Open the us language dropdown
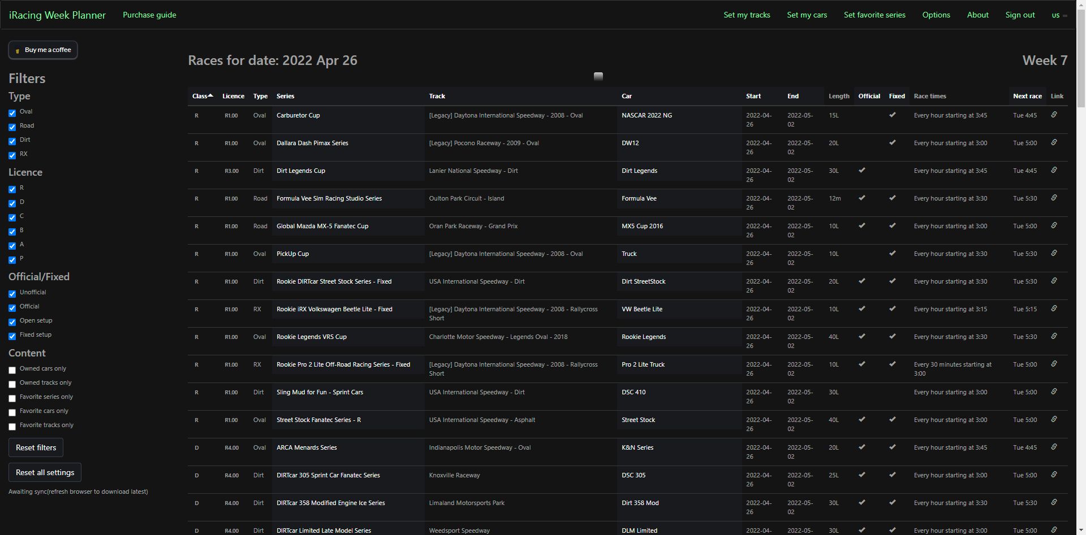The image size is (1086, 535). 1059,15
